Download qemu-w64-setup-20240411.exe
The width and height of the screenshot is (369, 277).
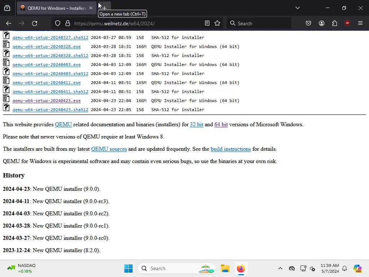coord(46,83)
